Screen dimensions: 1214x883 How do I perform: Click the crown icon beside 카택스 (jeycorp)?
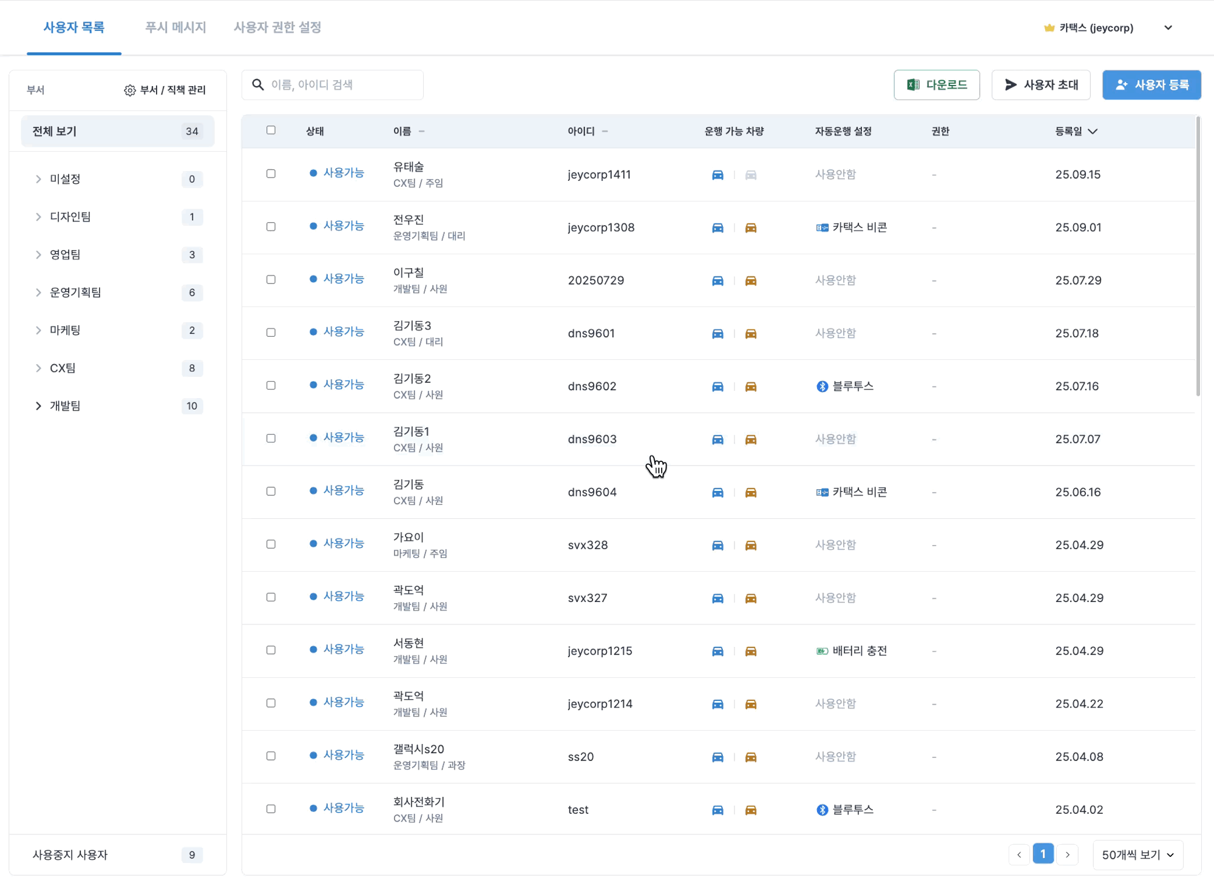1049,28
